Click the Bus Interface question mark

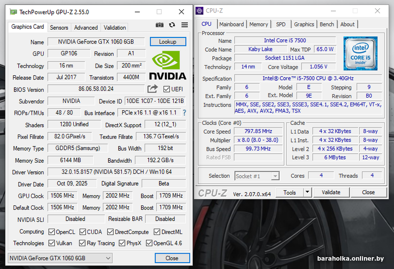(184, 113)
